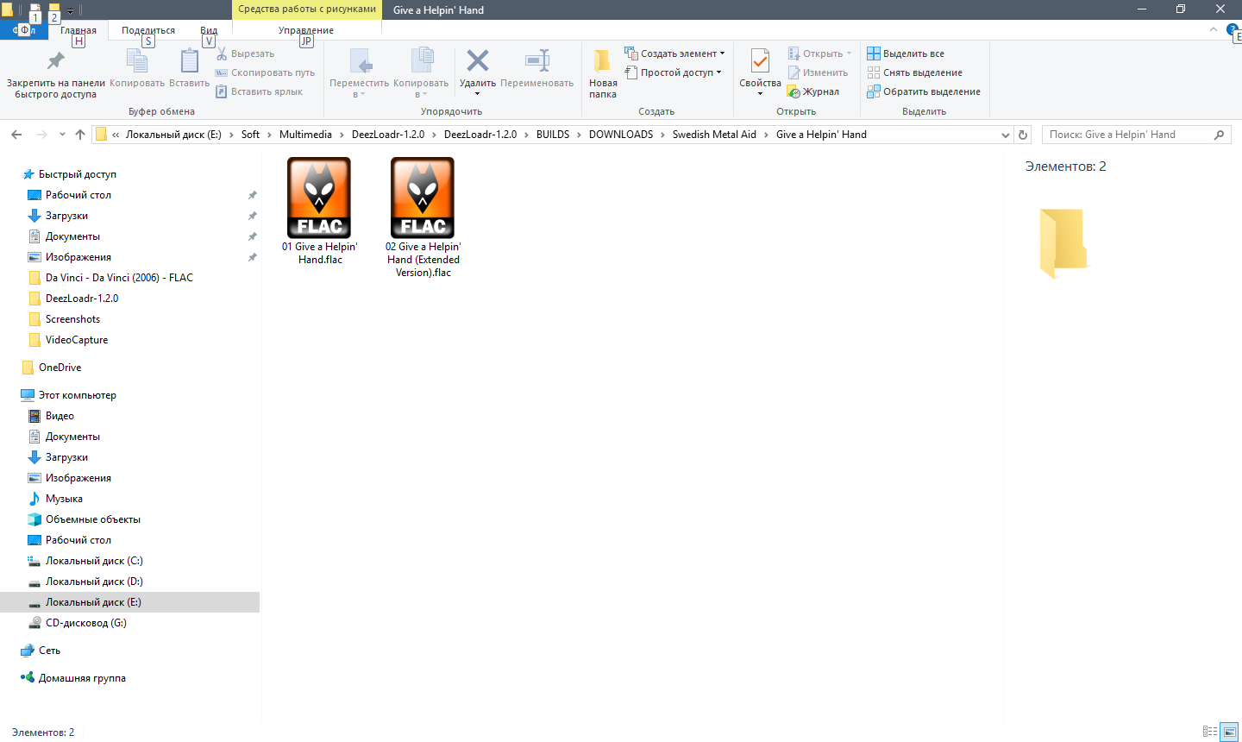Open Локальный диск (D:) in sidebar
This screenshot has width=1242, height=742.
point(94,582)
